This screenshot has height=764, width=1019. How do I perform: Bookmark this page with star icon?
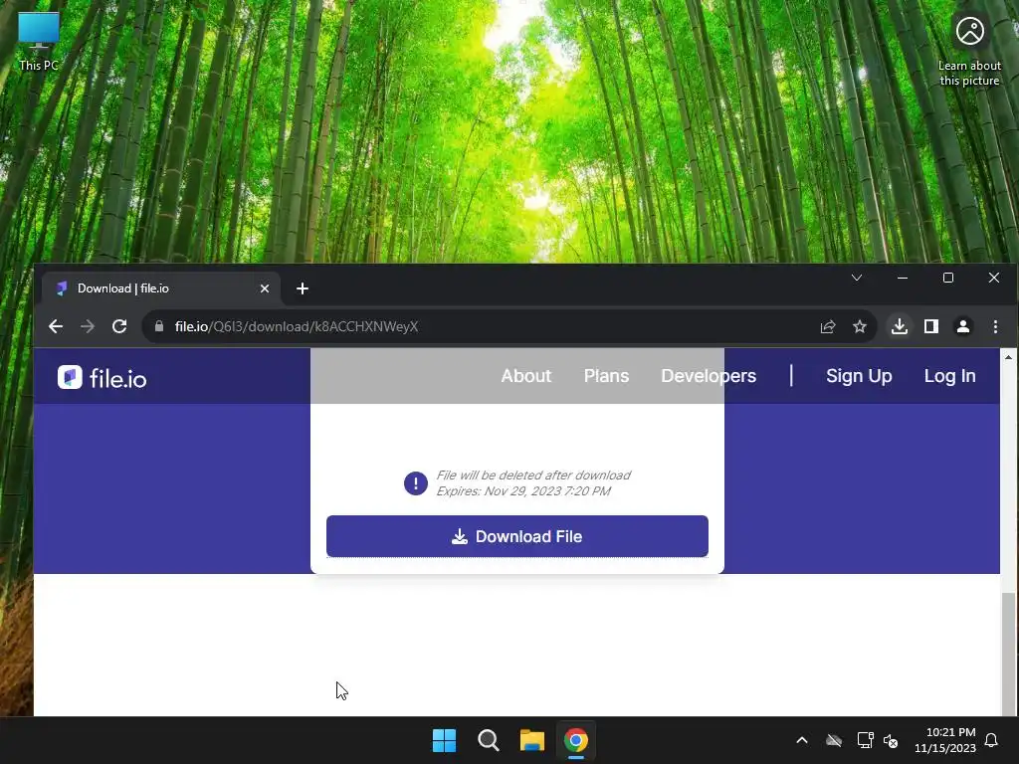pos(860,326)
